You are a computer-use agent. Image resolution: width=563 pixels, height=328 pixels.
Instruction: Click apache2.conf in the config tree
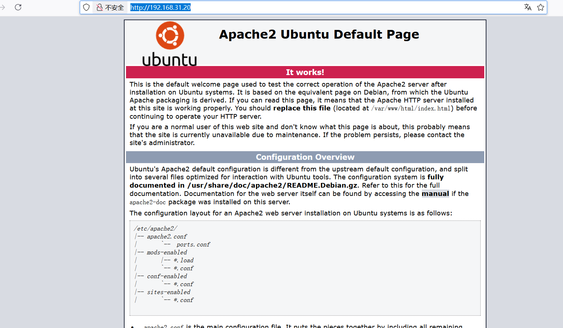pos(167,237)
